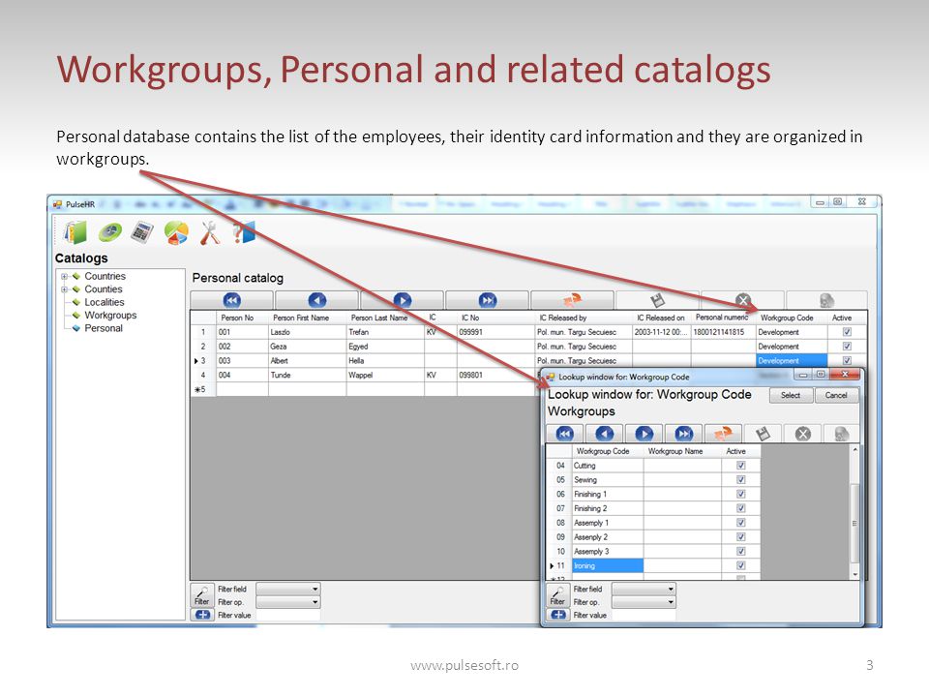
Task: Click vertical scrollbar thumb in Lookup window
Action: pyautogui.click(x=854, y=523)
